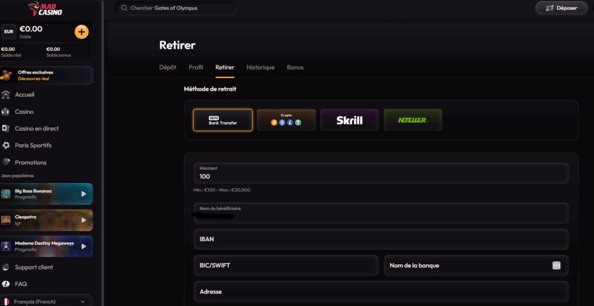Click the Cleopatra play arrow icon
This screenshot has height=306, width=594.
pos(84,220)
